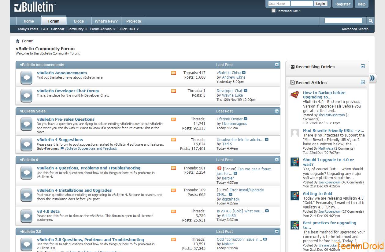Go to last post of Odd corruption thread

click(x=265, y=239)
